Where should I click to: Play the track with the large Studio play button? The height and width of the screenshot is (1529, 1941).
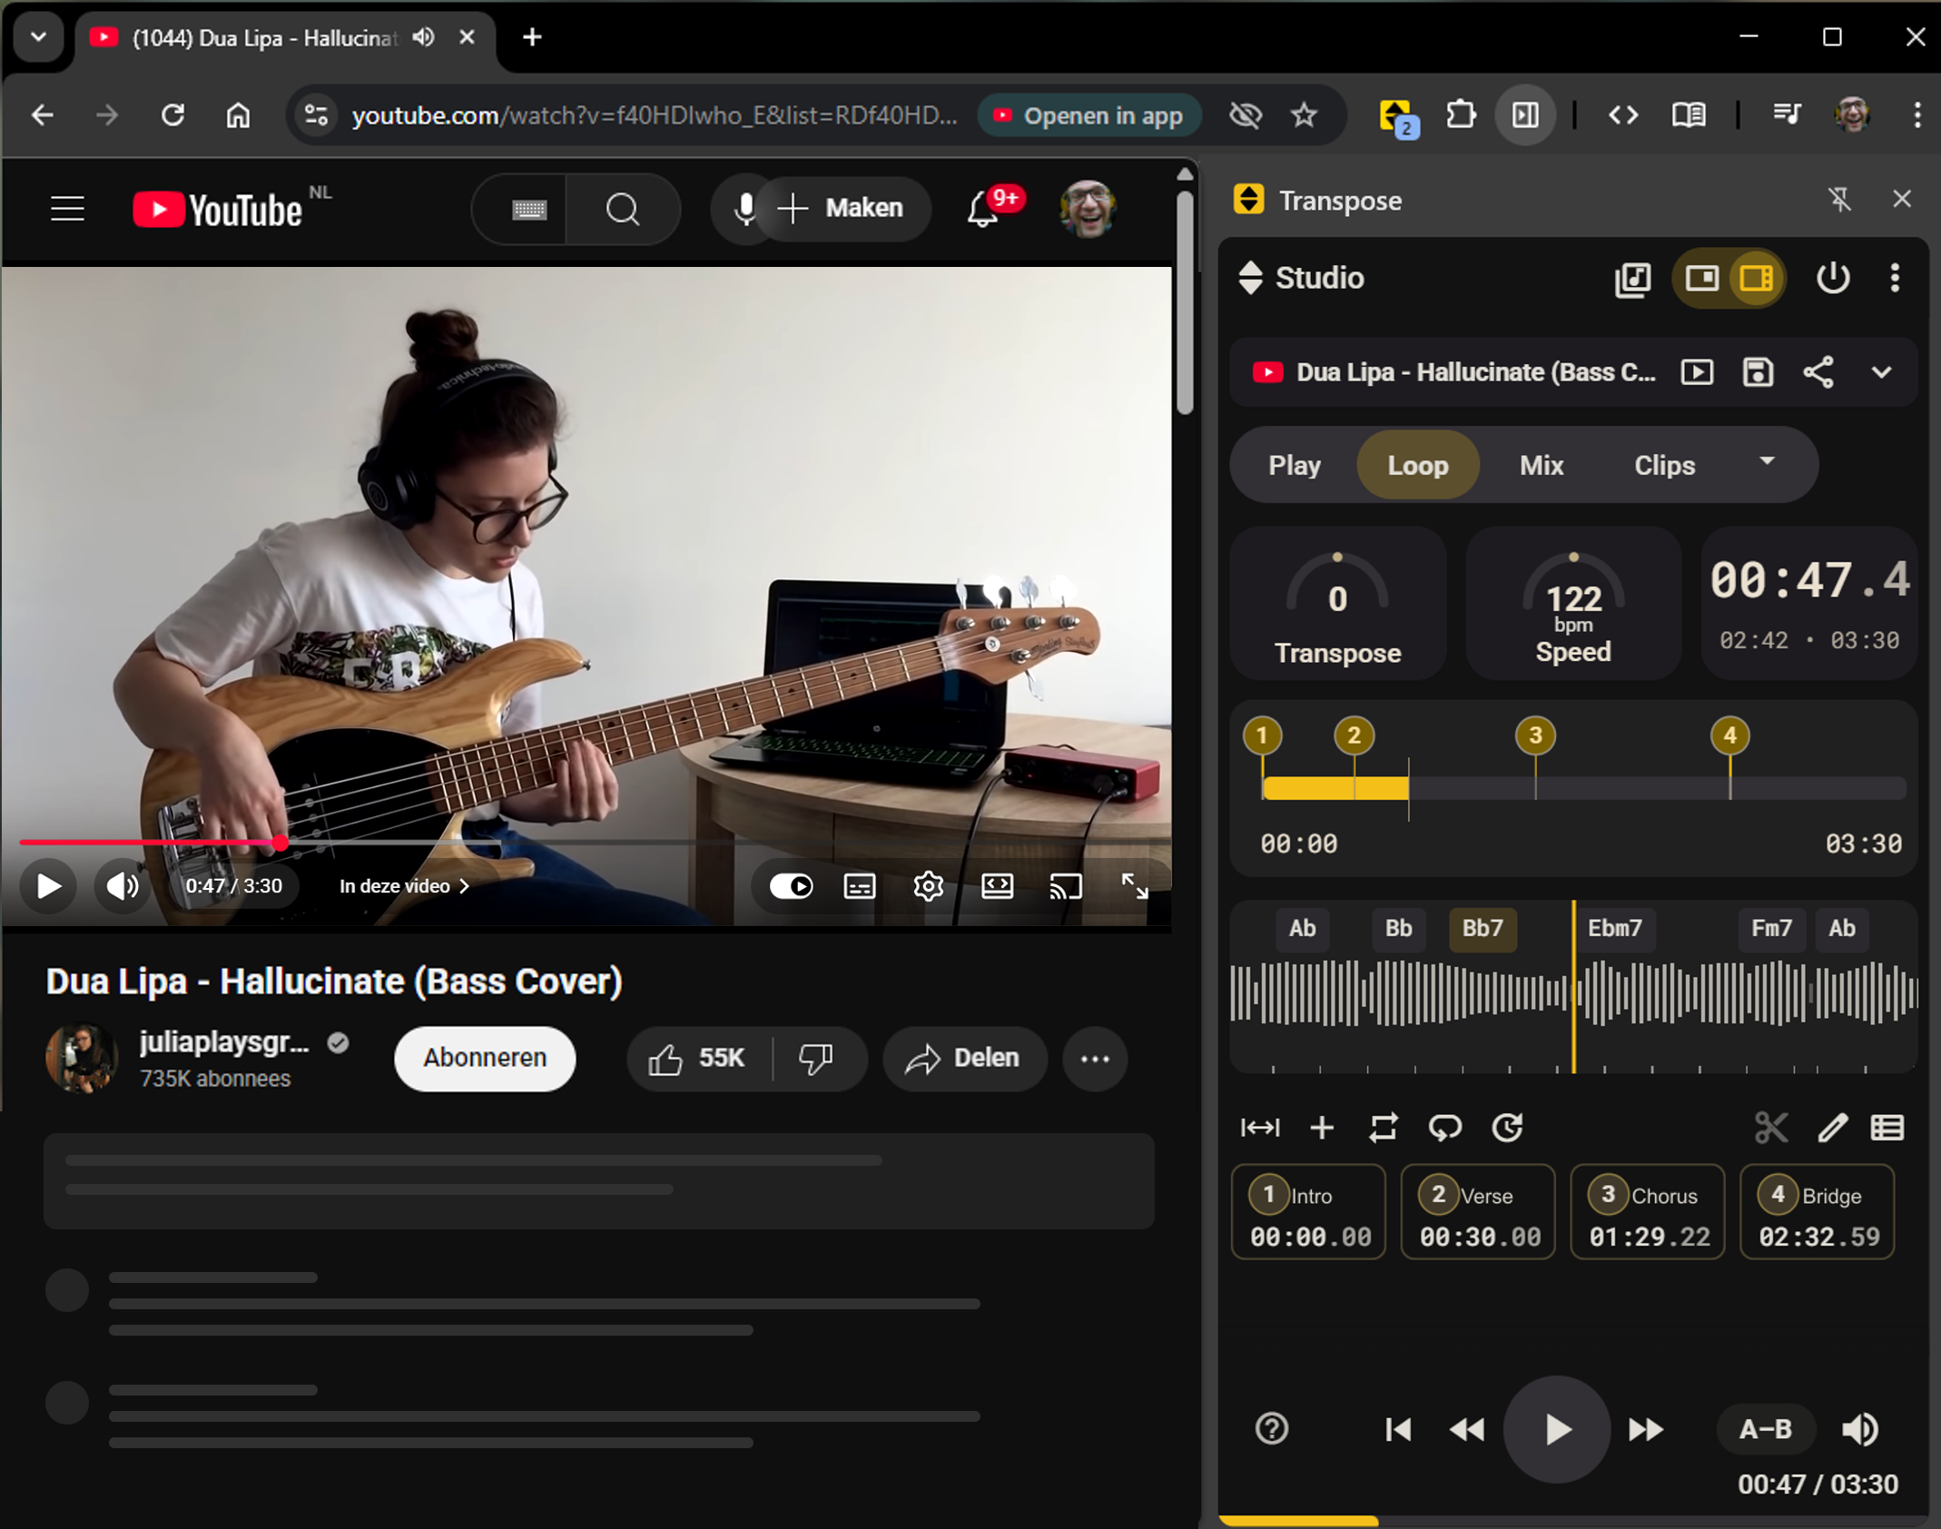pyautogui.click(x=1556, y=1429)
